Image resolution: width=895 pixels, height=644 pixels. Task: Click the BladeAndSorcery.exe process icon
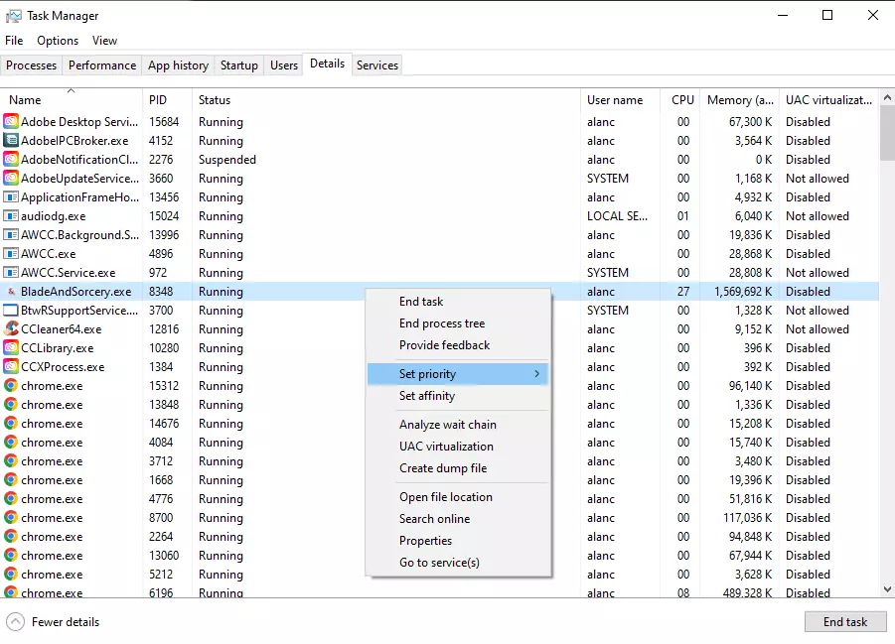pos(11,292)
